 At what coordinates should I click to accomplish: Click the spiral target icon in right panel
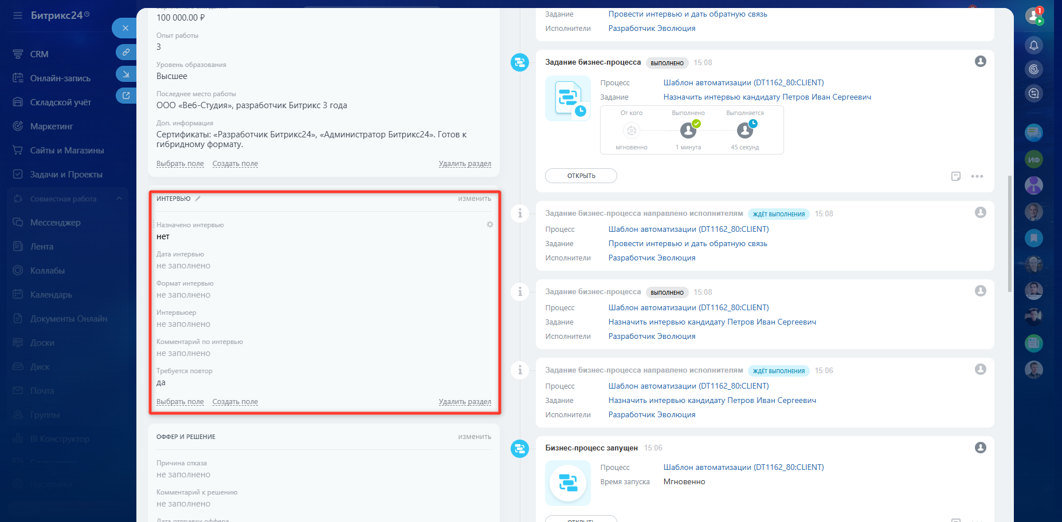pyautogui.click(x=1034, y=69)
